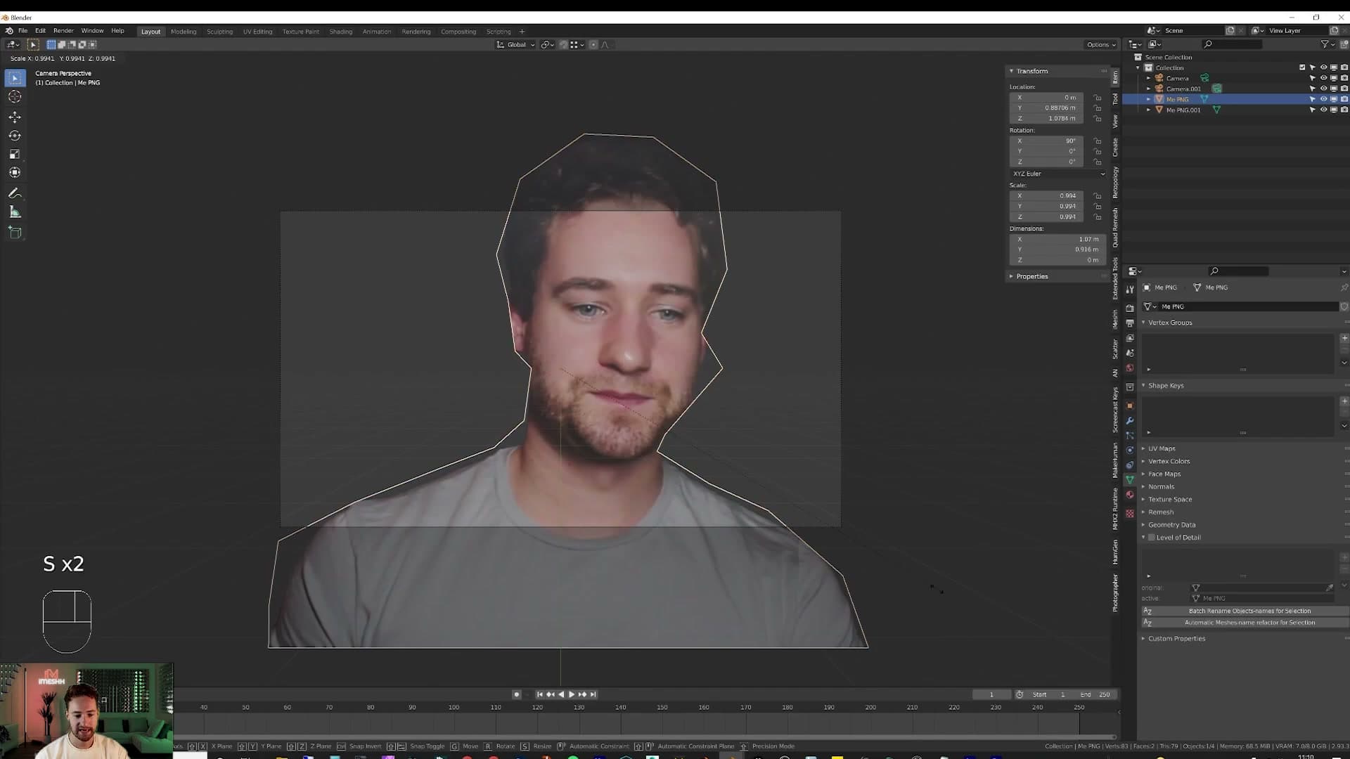Click Automatic Meshes-name refactor for Selection
The height and width of the screenshot is (759, 1350).
pyautogui.click(x=1245, y=623)
